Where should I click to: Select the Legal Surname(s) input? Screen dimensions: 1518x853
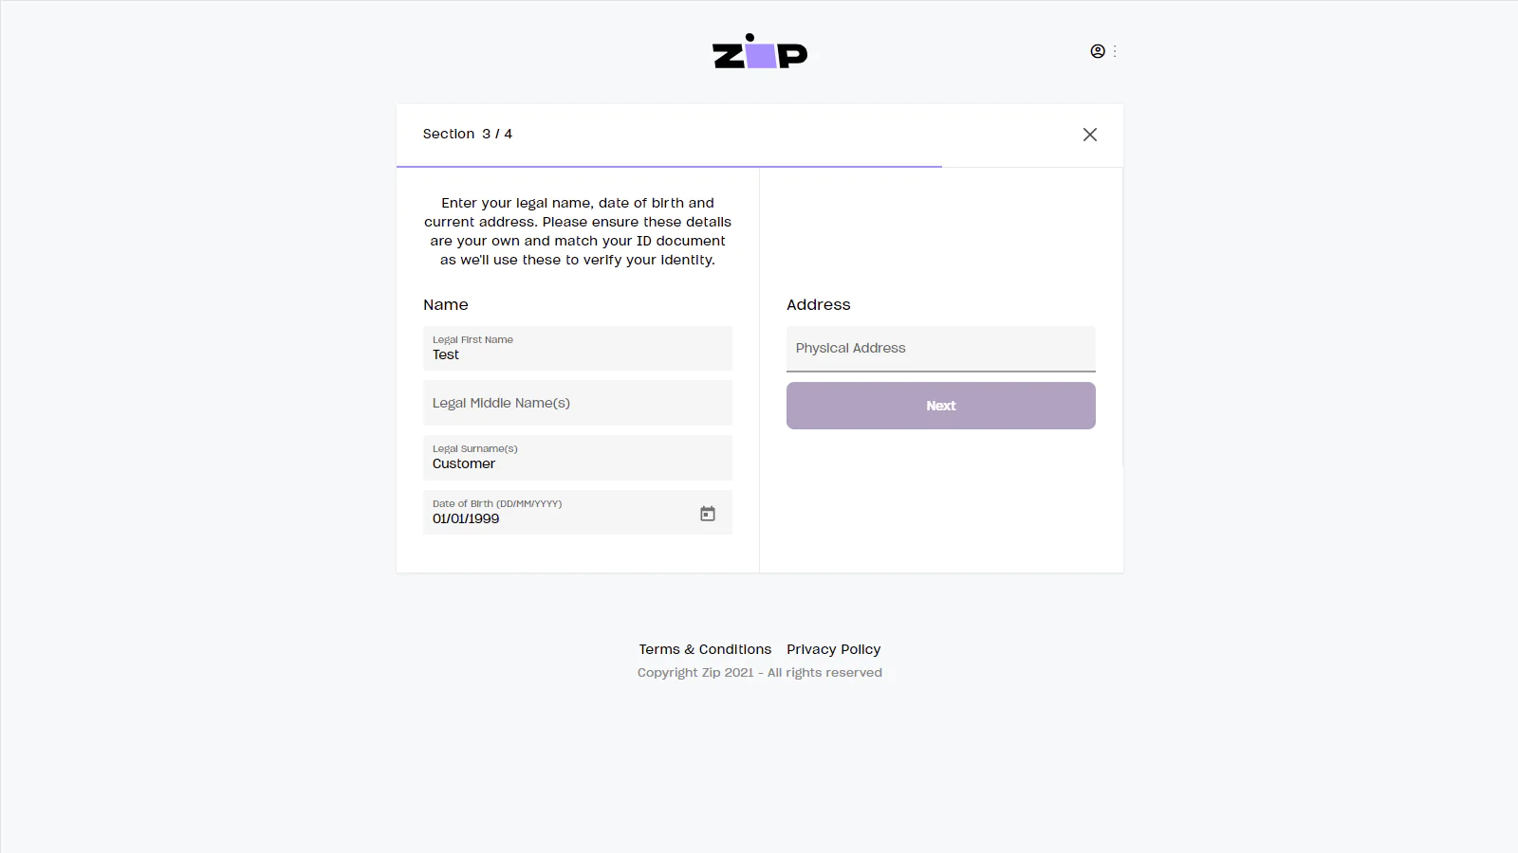(577, 458)
